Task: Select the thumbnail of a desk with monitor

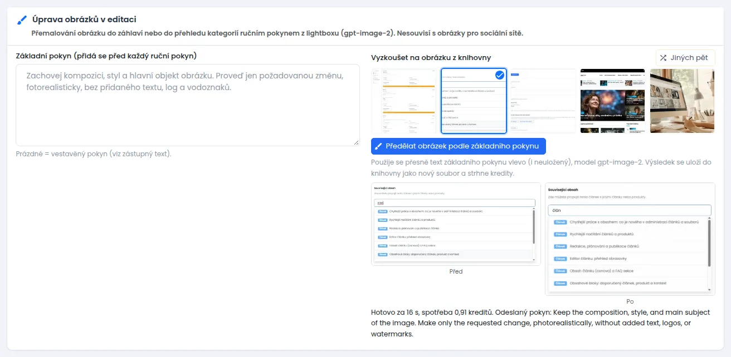Action: (x=683, y=101)
